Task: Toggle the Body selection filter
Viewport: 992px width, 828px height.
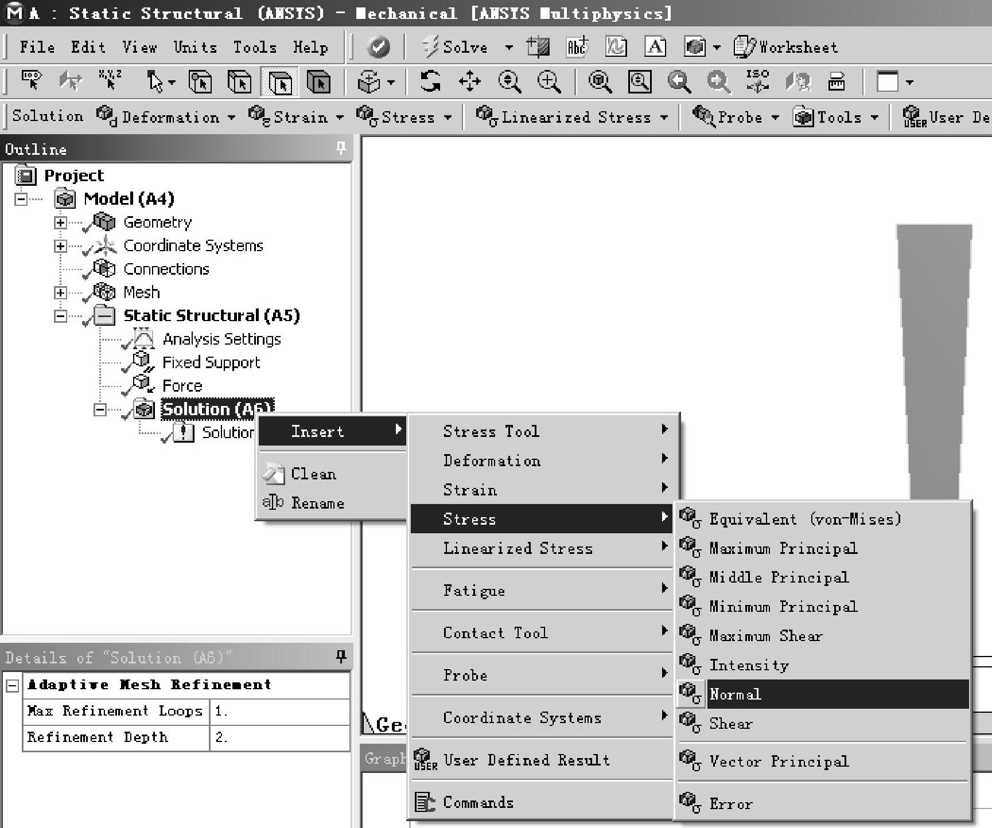Action: coord(318,81)
